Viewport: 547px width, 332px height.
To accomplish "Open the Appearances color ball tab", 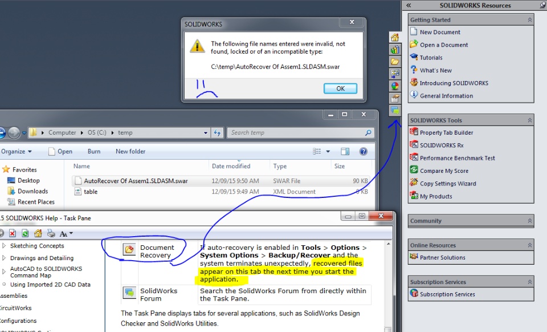I will tap(394, 86).
